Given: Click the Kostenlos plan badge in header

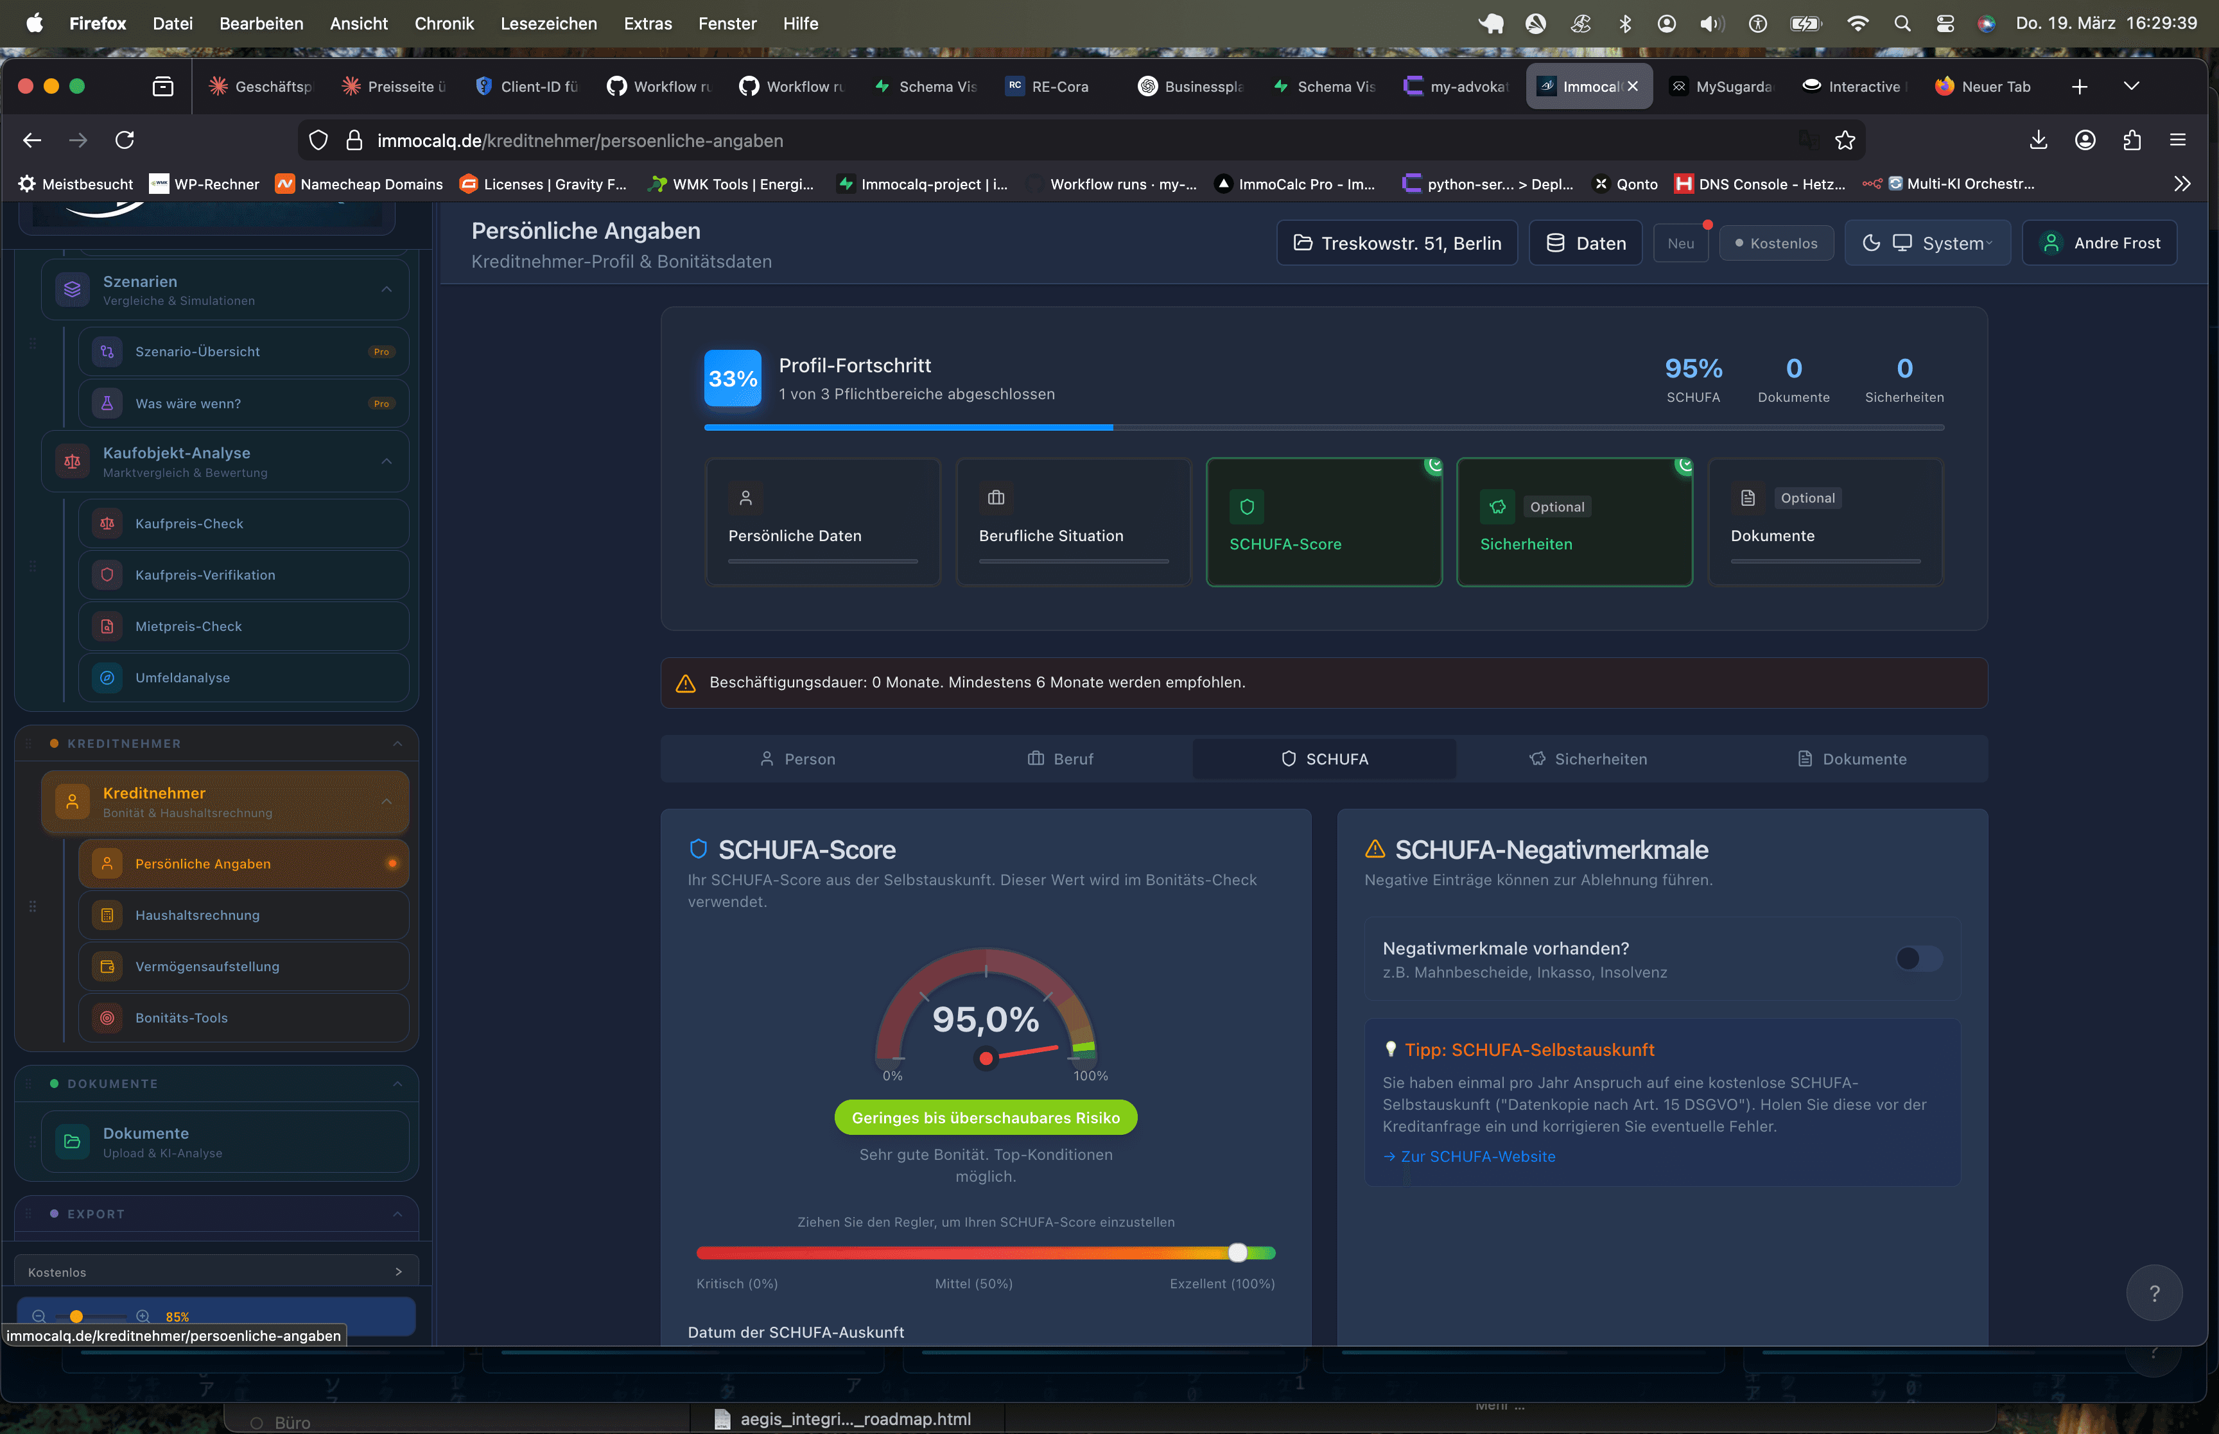Looking at the screenshot, I should (1777, 243).
